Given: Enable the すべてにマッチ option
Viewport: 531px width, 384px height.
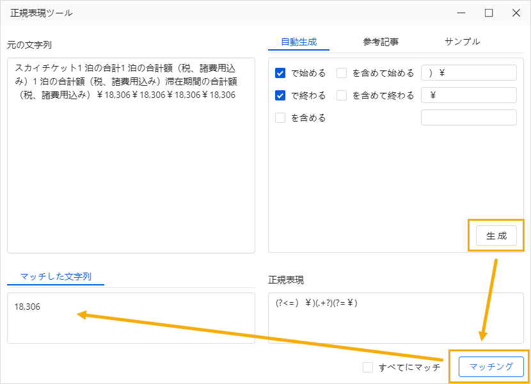Looking at the screenshot, I should [368, 367].
